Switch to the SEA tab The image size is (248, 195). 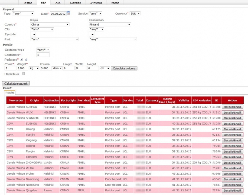click(44, 3)
